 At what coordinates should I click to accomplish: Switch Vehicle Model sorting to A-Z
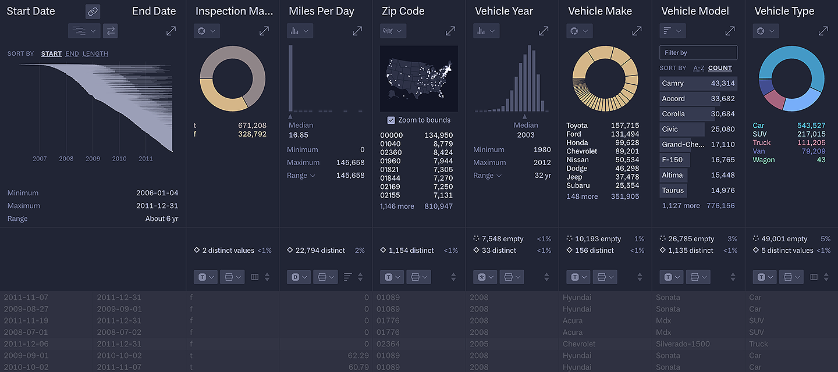pos(698,68)
